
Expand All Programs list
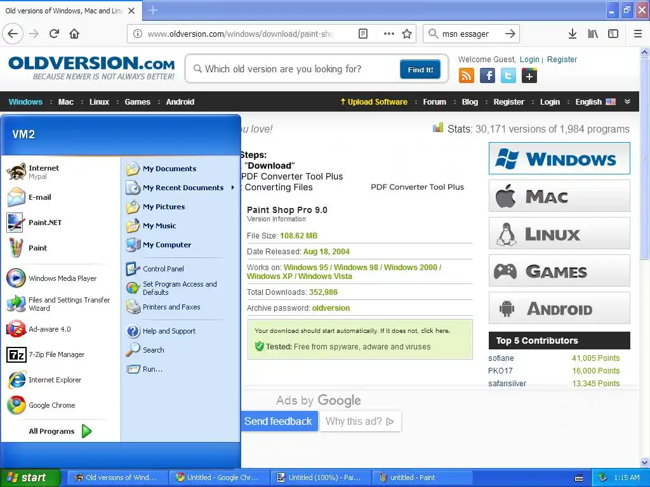pos(60,431)
